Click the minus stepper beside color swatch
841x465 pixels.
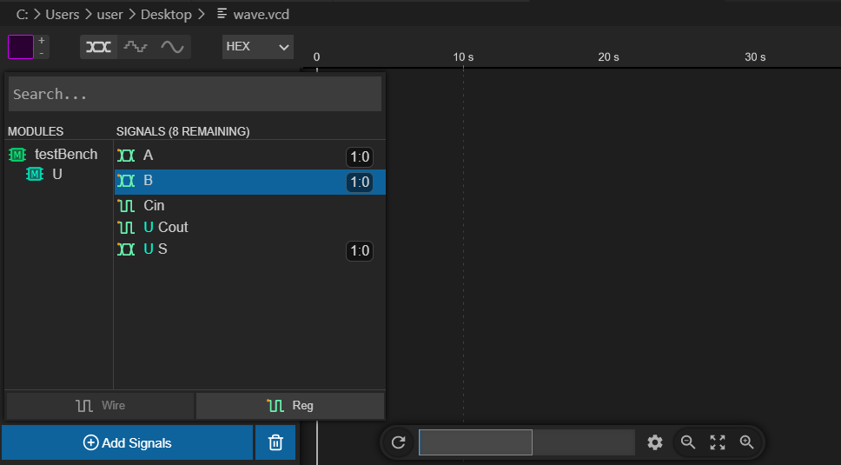42,53
